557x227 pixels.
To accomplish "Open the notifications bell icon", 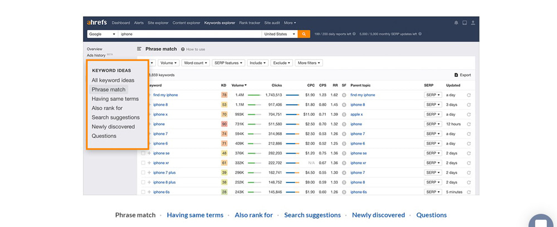I will (456, 23).
